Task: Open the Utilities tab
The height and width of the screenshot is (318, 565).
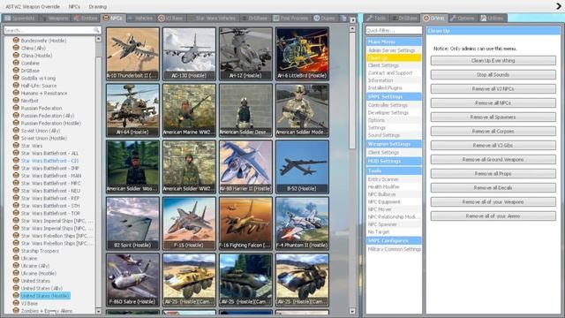Action: coord(493,18)
